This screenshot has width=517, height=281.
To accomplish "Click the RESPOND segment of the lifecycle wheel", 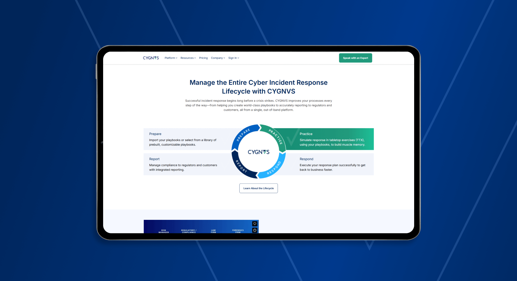I will click(x=274, y=168).
